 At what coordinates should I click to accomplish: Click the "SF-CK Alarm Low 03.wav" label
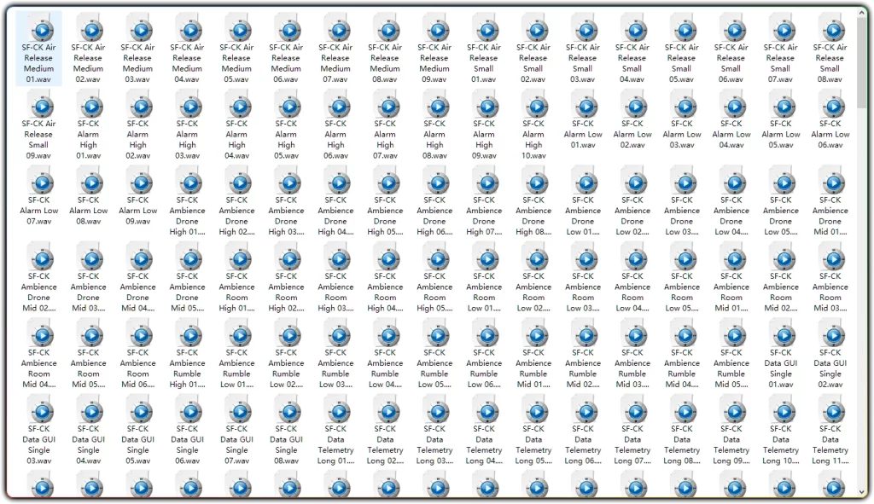[x=682, y=134]
